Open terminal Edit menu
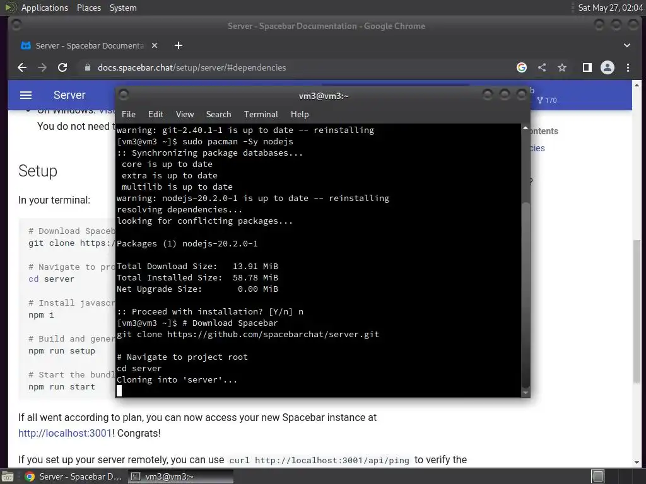 point(156,114)
